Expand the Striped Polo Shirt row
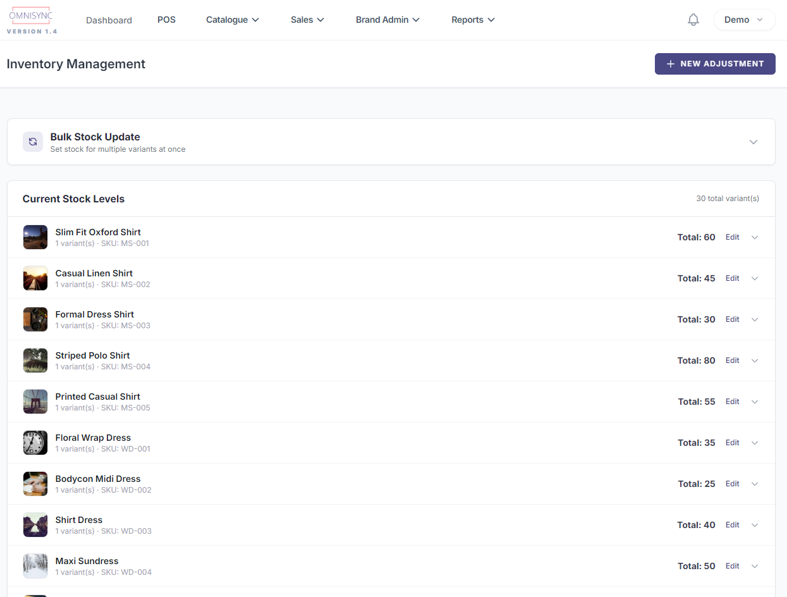Screen dimensions: 787x597 754,360
